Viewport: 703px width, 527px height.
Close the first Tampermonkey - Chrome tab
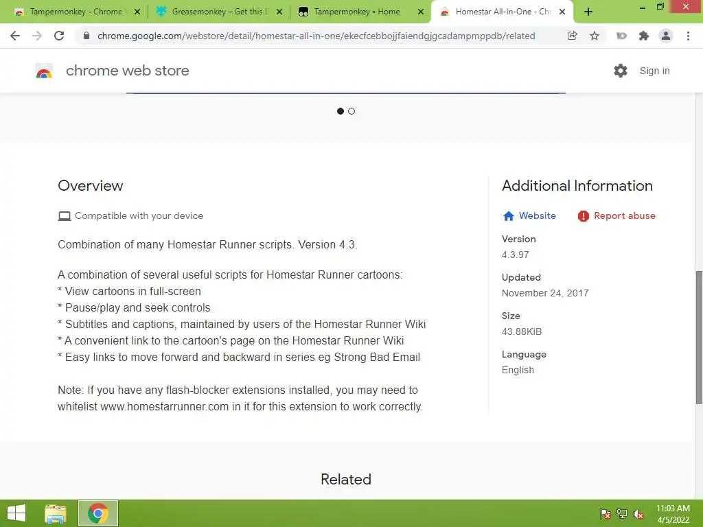137,12
